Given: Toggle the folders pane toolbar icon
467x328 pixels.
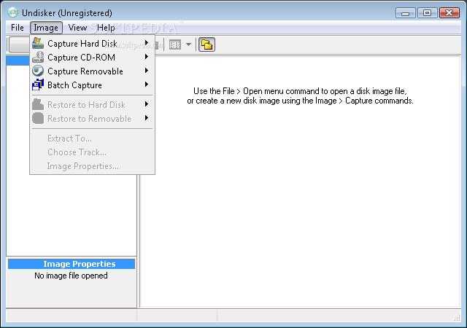Looking at the screenshot, I should (207, 44).
